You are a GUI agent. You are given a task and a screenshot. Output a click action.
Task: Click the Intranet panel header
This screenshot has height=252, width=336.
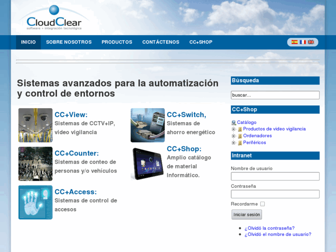(x=275, y=156)
